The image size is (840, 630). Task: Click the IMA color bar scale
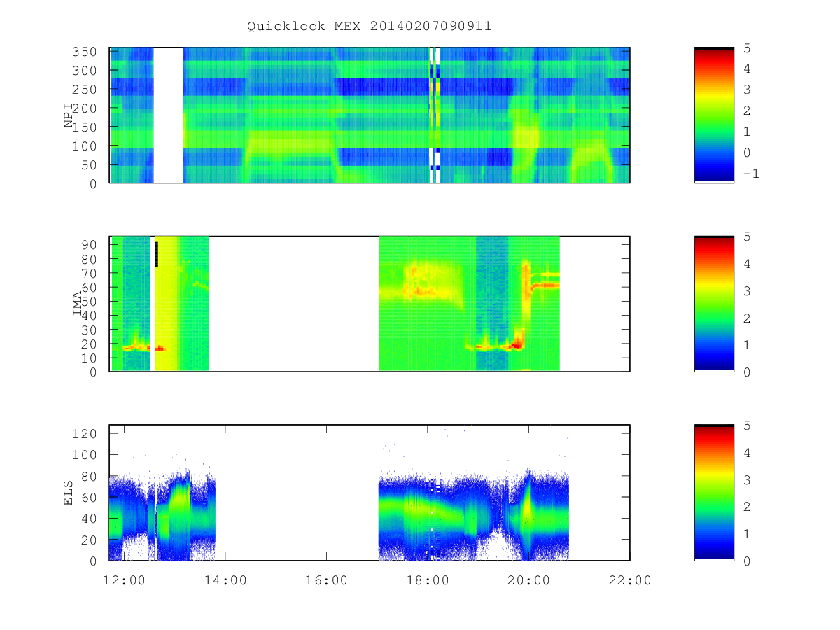pyautogui.click(x=714, y=304)
